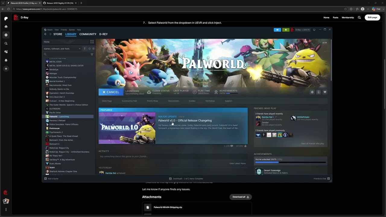Screen dimensions: 386x217
Task: Select the LIBRARY tab
Action: click(x=71, y=34)
